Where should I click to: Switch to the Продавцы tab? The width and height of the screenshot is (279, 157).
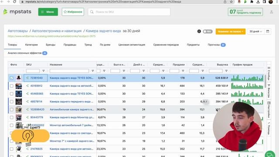pyautogui.click(x=70, y=44)
